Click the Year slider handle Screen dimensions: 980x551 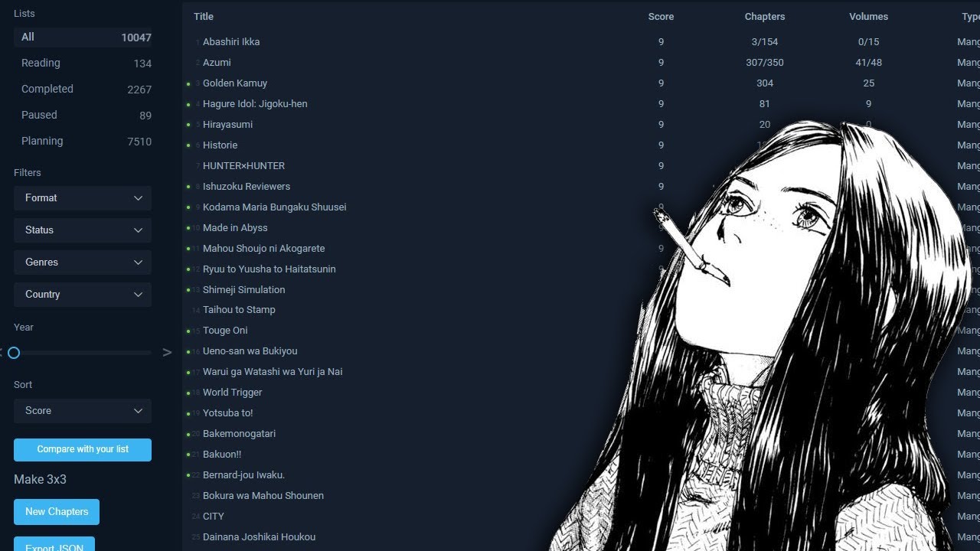click(14, 353)
